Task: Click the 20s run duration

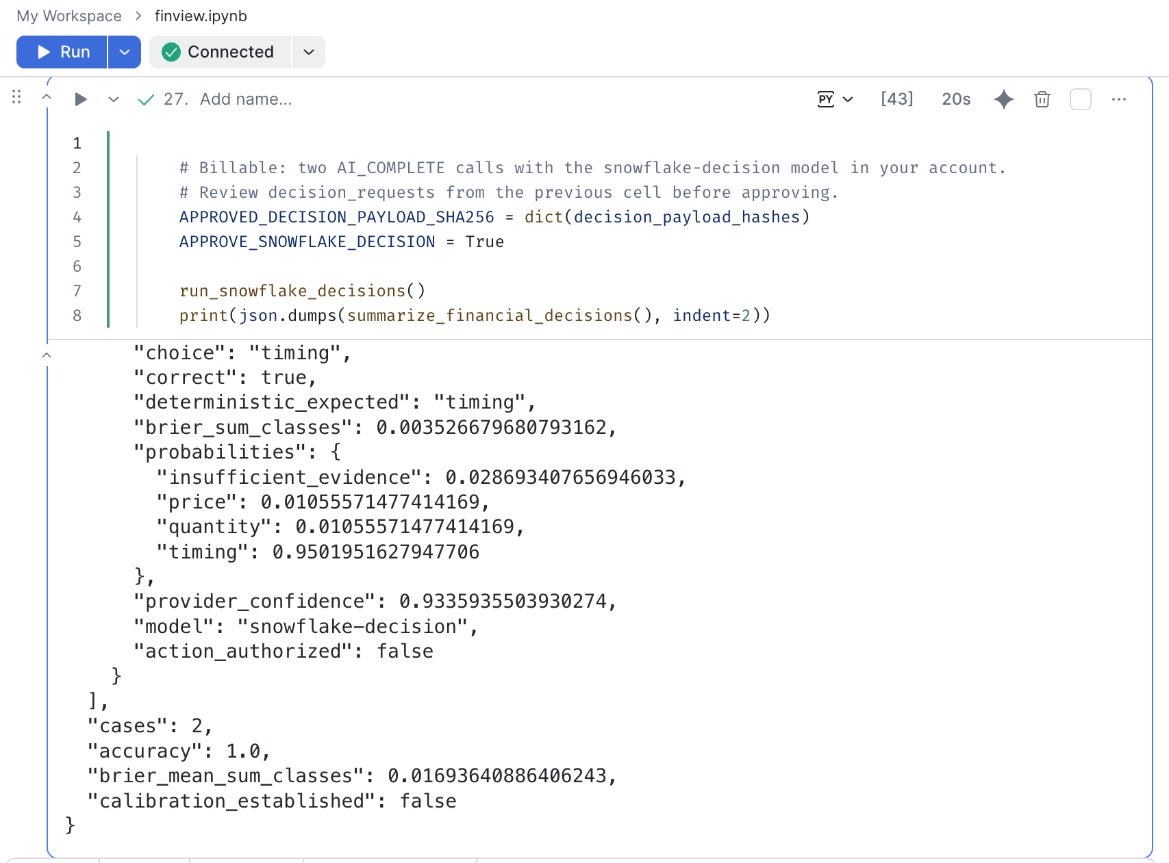Action: [956, 99]
